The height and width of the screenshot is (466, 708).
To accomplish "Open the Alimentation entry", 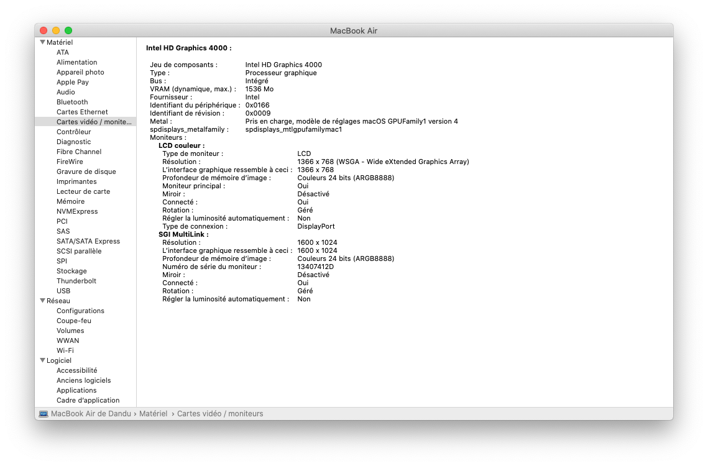I will click(76, 62).
